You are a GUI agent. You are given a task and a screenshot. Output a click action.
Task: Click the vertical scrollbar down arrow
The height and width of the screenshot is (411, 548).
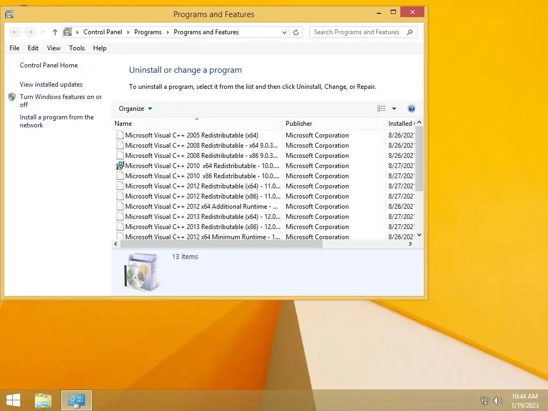(420, 235)
